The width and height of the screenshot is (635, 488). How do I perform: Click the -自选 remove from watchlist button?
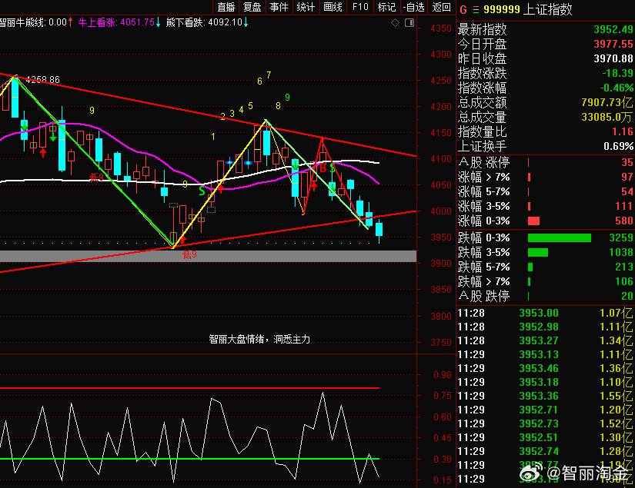[414, 7]
